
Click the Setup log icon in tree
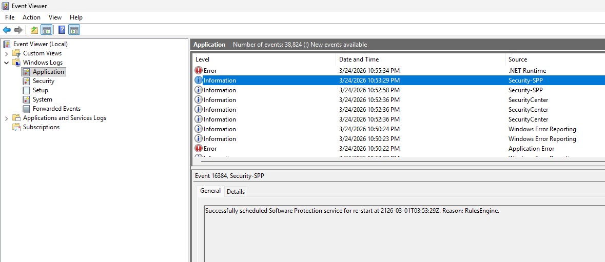26,90
